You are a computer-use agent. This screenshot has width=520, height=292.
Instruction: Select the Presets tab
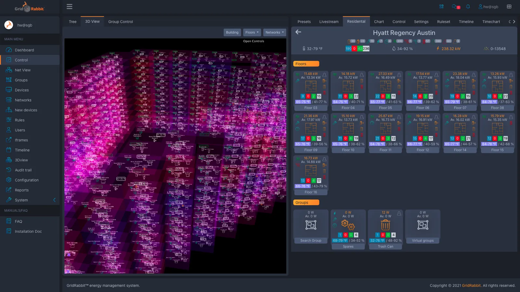coord(304,22)
